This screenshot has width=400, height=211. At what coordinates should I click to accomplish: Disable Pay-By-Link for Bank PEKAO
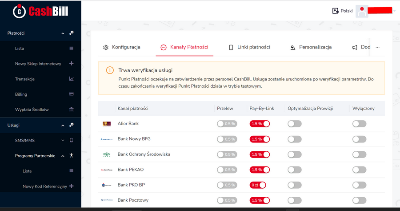[260, 170]
